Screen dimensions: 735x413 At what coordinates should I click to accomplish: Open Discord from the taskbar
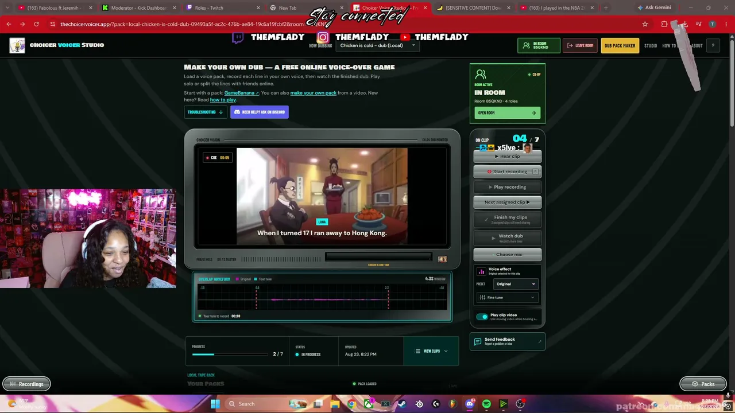470,404
